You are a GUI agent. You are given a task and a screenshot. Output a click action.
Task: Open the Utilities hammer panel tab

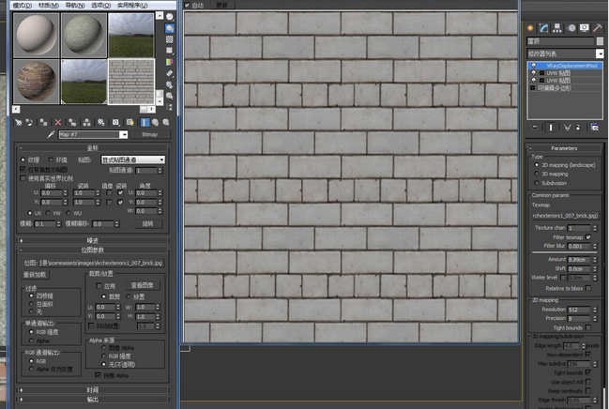click(x=598, y=28)
